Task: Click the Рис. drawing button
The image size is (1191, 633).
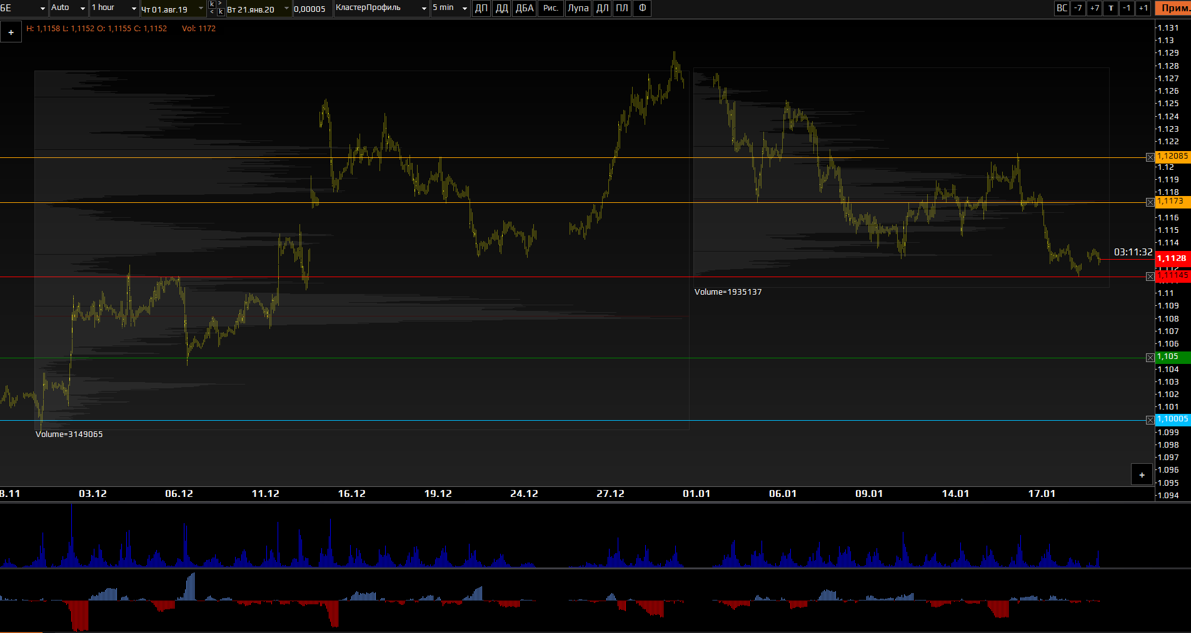Action: (551, 8)
